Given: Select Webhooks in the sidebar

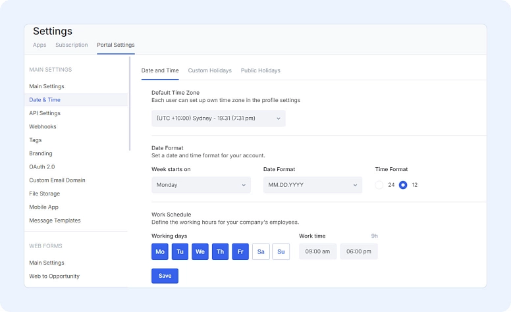Looking at the screenshot, I should (x=43, y=126).
